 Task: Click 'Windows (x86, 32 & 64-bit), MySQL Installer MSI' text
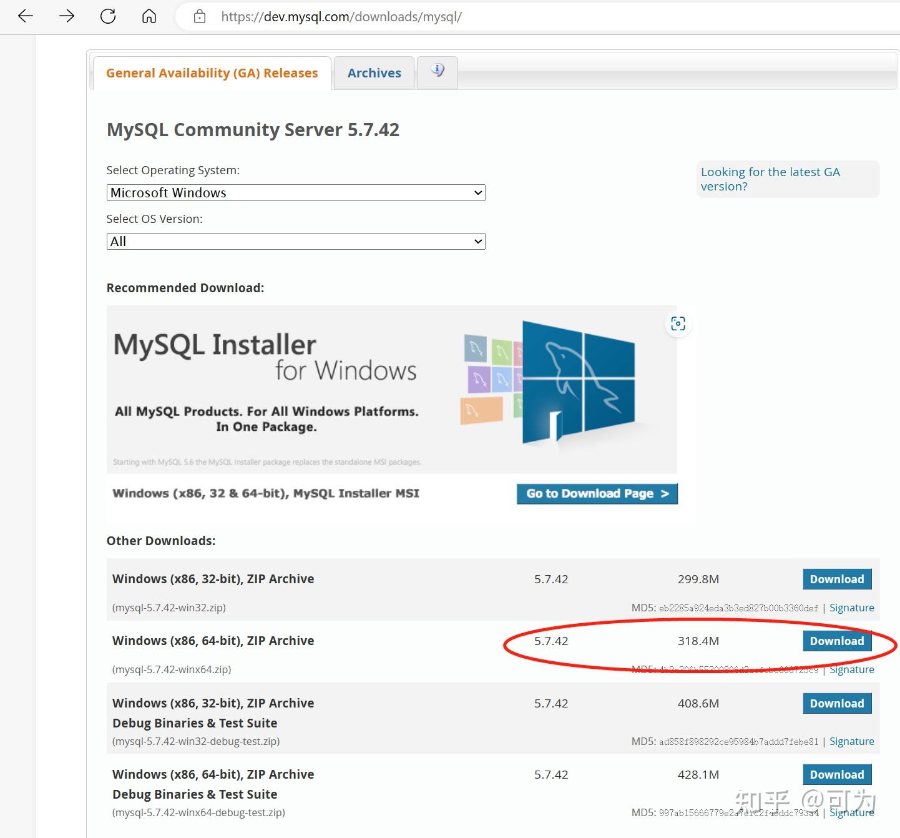pos(266,493)
